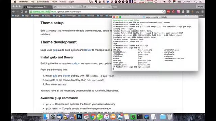Click the Wi-Fi status icon
The height and width of the screenshot is (121, 216).
pyautogui.click(x=169, y=2)
